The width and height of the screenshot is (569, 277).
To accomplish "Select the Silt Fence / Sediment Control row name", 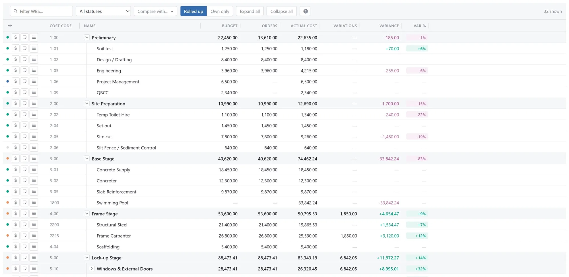I will (x=126, y=148).
